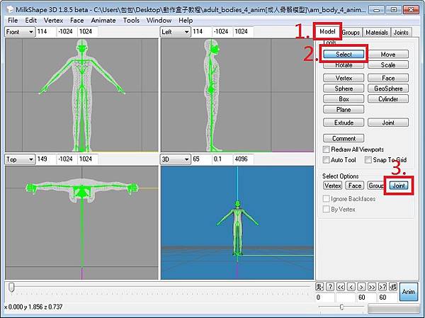425x318 pixels.
Task: Click the '<' step back one frame button
Action: coord(351,287)
